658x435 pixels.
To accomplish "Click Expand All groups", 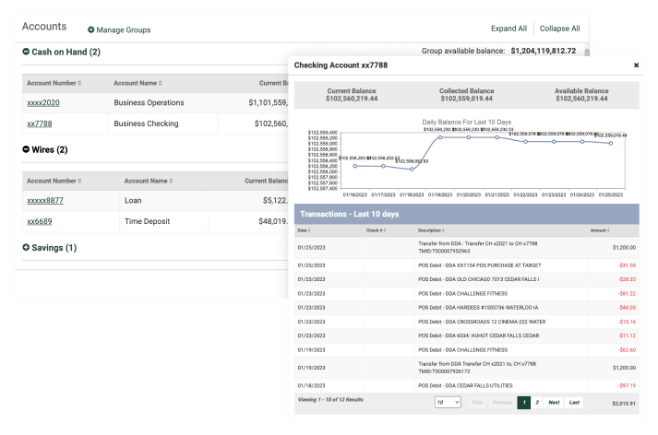I will pos(508,29).
